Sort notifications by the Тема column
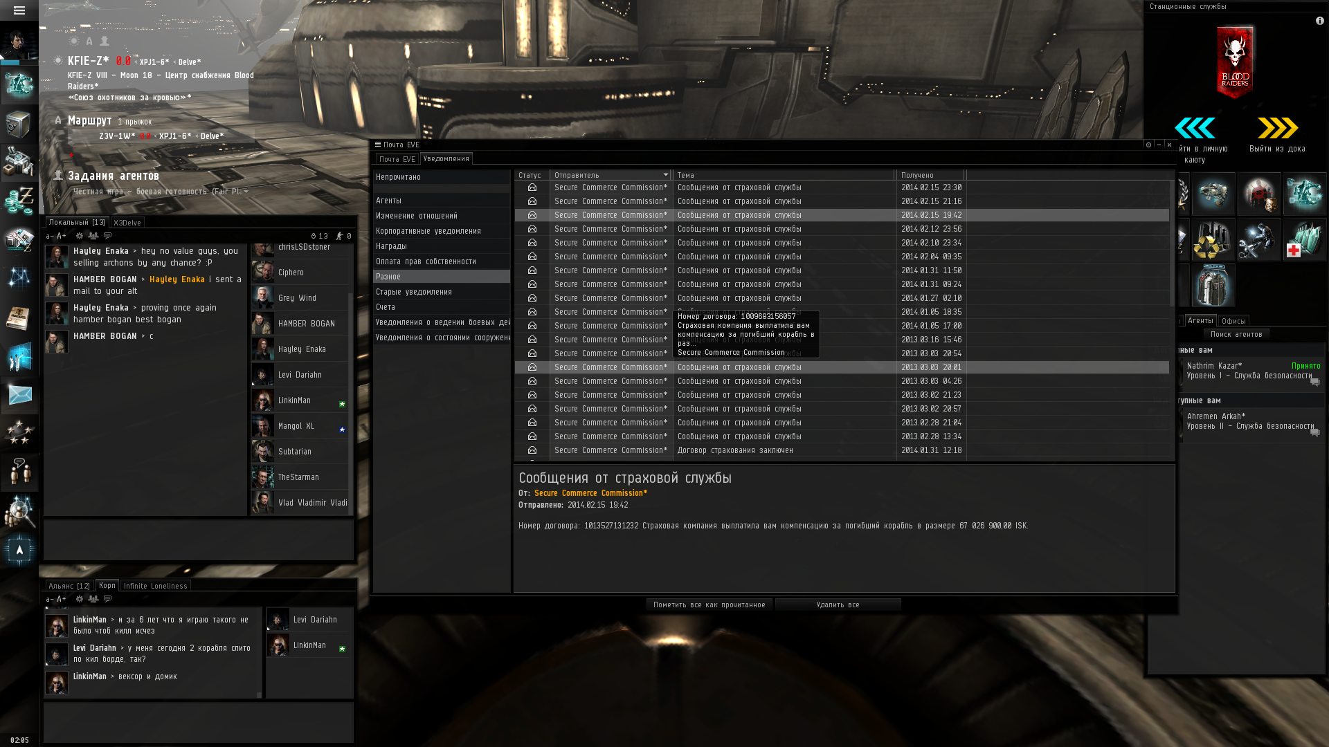1329x747 pixels. click(x=784, y=175)
